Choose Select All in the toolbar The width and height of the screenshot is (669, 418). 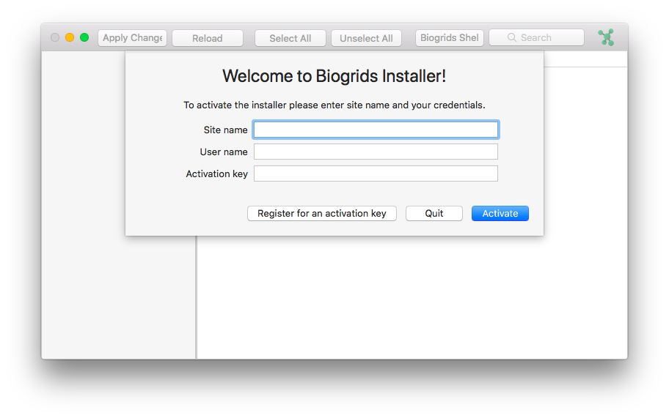pyautogui.click(x=290, y=38)
